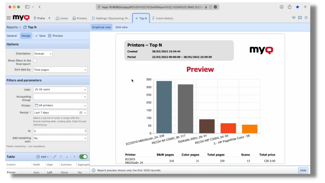This screenshot has width=325, height=183.
Task: Switch to the Printers tab
Action: pos(80,18)
